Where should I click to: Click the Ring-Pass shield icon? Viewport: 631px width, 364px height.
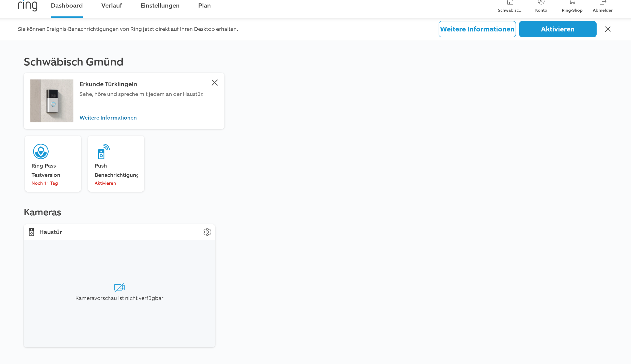pyautogui.click(x=41, y=151)
